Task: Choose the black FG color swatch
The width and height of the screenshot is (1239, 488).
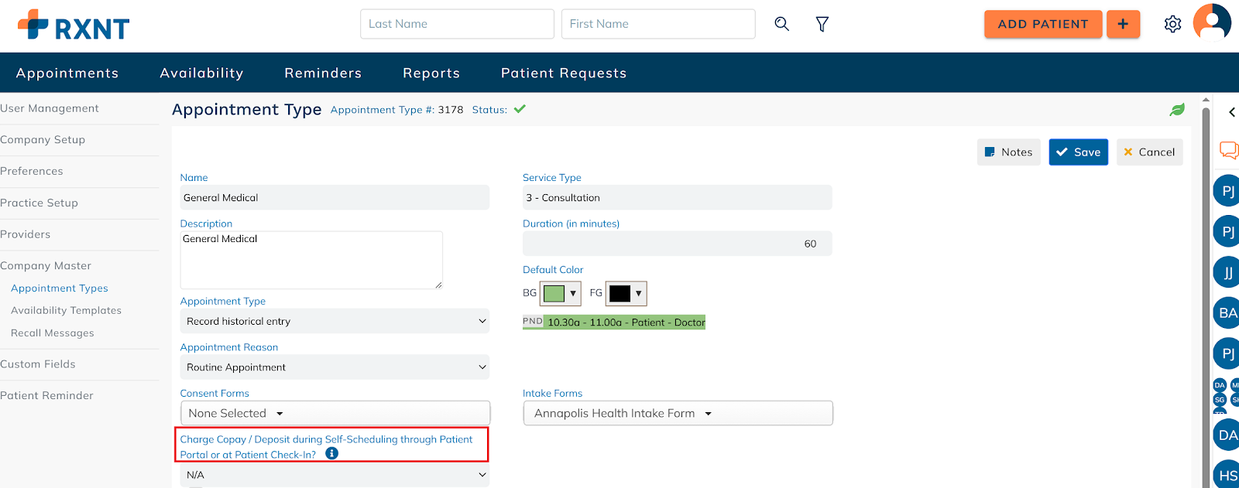Action: pyautogui.click(x=620, y=294)
